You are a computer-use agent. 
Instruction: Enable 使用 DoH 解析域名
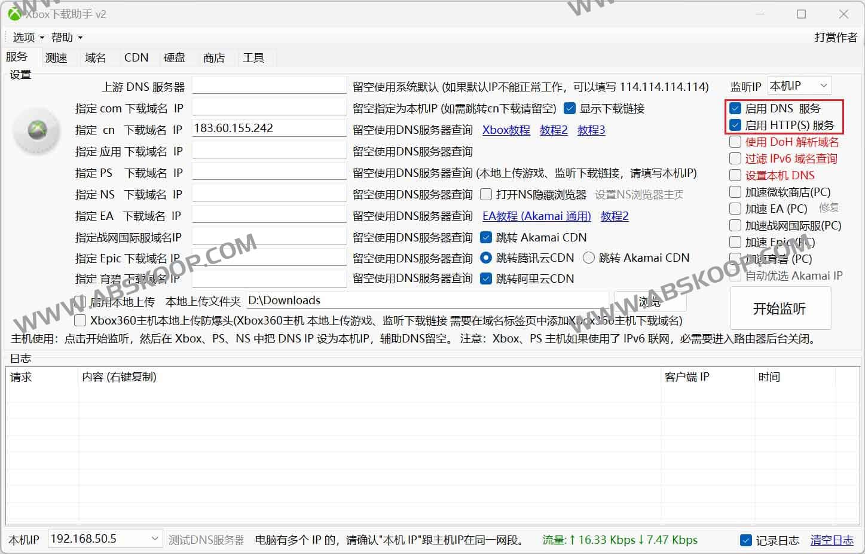point(735,142)
